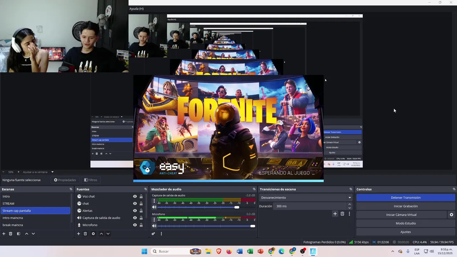Screen dimensions: 457x257
Task: Click the Duración 300 ms field
Action: point(311,206)
